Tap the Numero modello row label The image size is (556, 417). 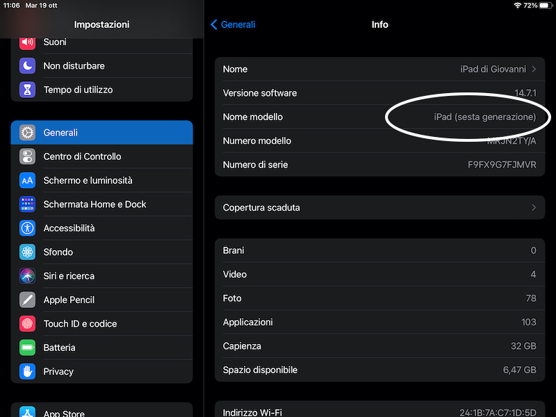[x=257, y=141]
